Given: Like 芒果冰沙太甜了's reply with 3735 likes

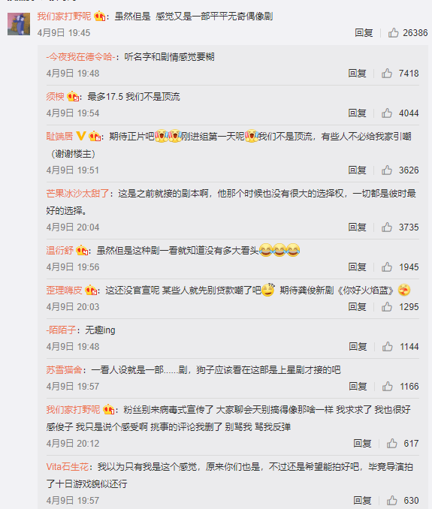Looking at the screenshot, I should pos(387,227).
